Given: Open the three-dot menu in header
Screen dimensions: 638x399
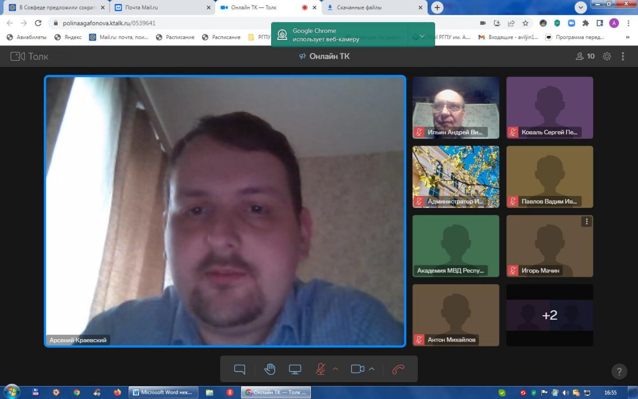Looking at the screenshot, I should click(623, 56).
